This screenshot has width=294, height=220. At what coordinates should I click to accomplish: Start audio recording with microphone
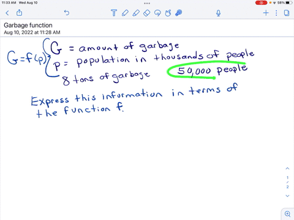218,13
